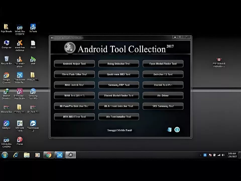Switch to the blue screen recorder taskbar item

click(60, 155)
